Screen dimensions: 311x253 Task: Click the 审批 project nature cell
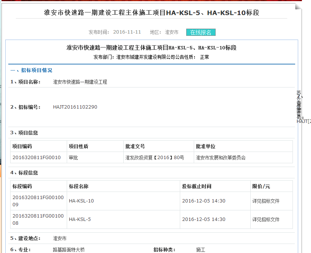tap(73, 158)
